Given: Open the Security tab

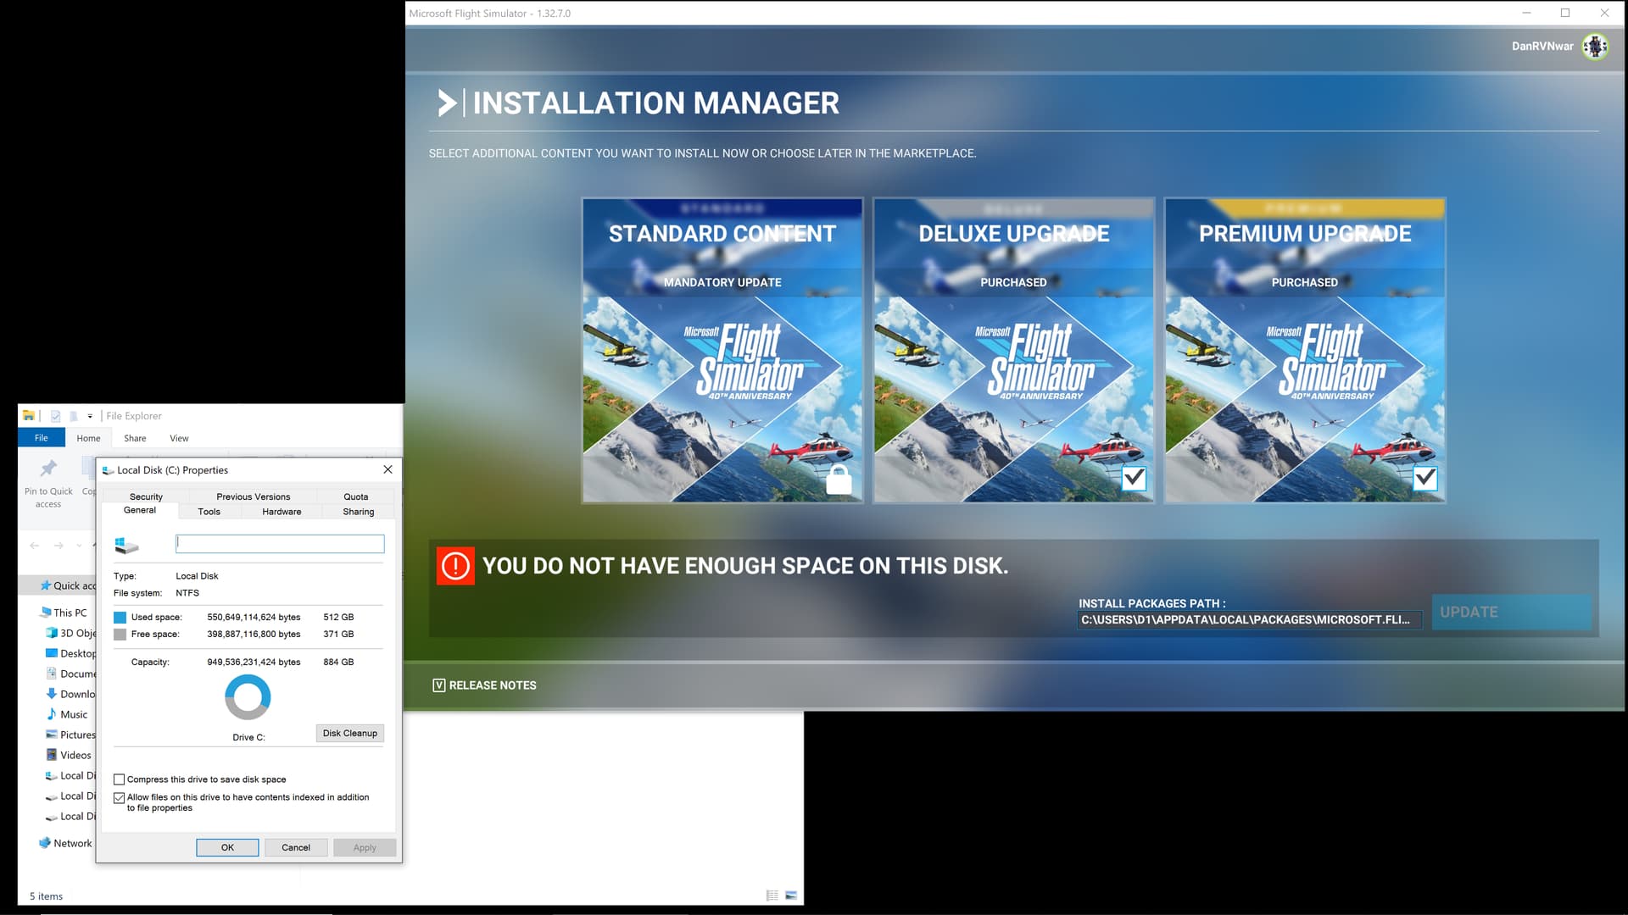Looking at the screenshot, I should pos(146,496).
